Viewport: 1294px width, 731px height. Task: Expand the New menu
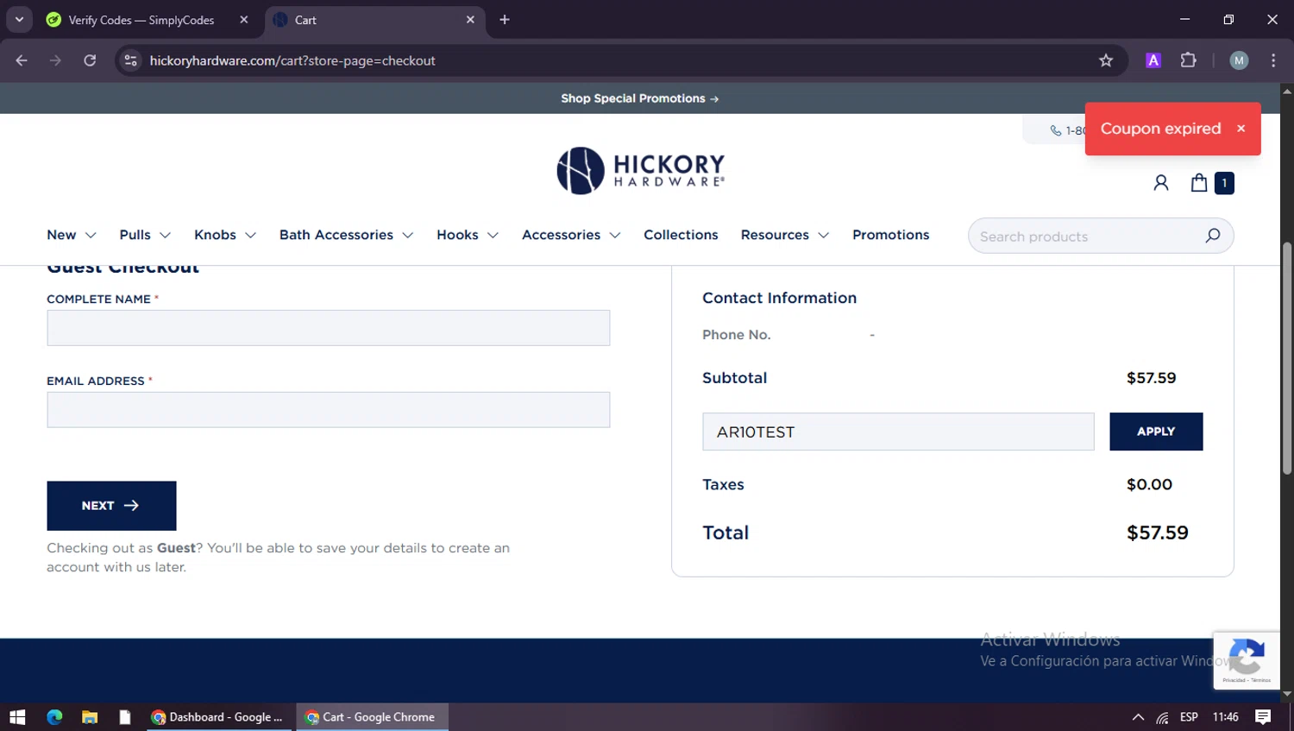click(x=72, y=235)
